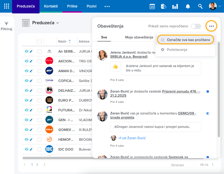224x174 pixels.
Task: Open the apps grid launcher
Action: 6,6
